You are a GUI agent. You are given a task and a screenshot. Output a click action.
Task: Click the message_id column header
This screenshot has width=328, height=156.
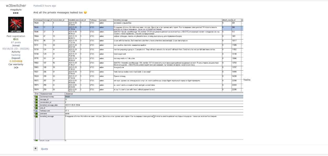click(47, 20)
